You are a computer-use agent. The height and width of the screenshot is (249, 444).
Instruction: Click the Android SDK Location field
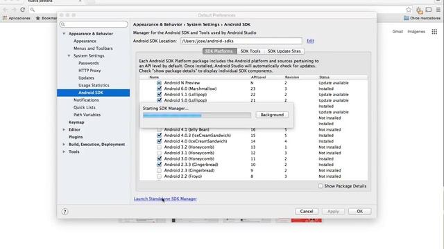[x=241, y=41]
